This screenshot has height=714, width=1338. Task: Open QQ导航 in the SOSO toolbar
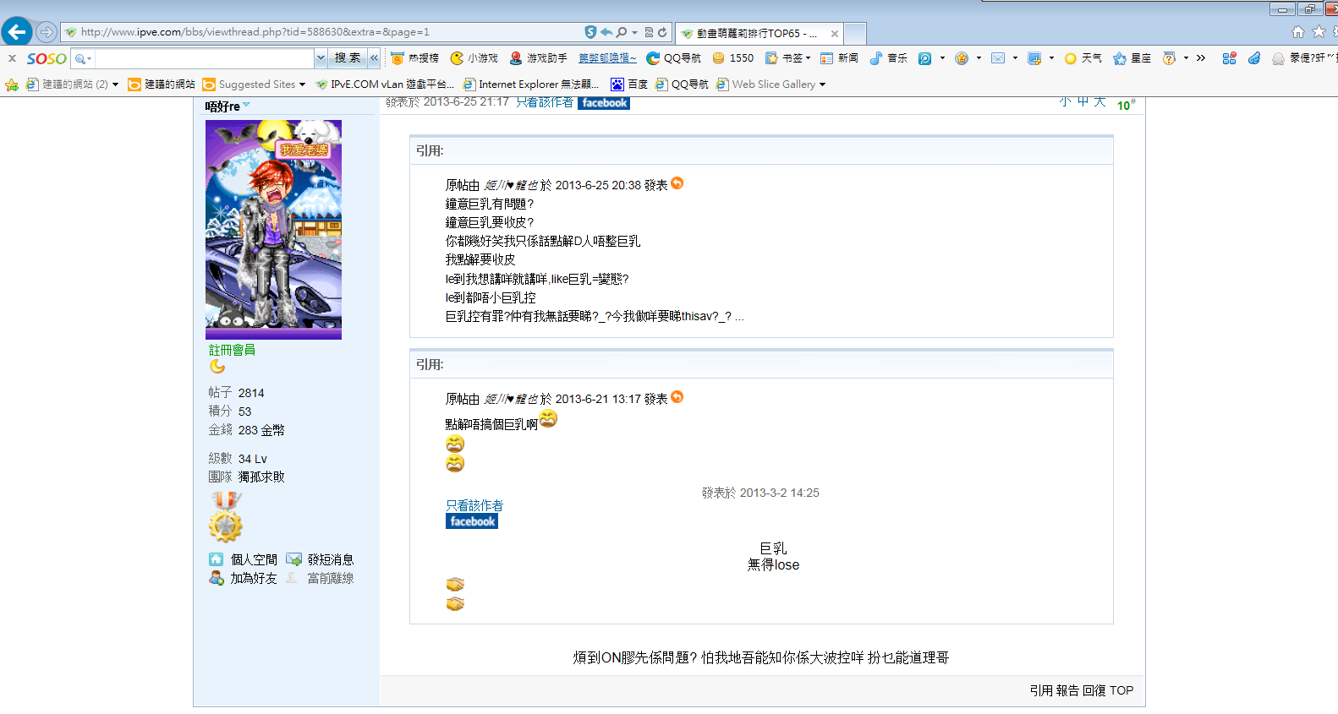coord(674,58)
